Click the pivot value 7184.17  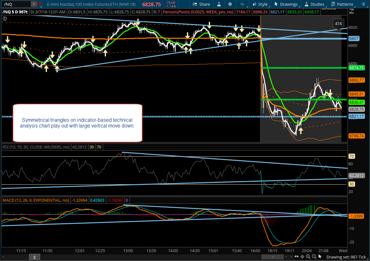[243, 12]
